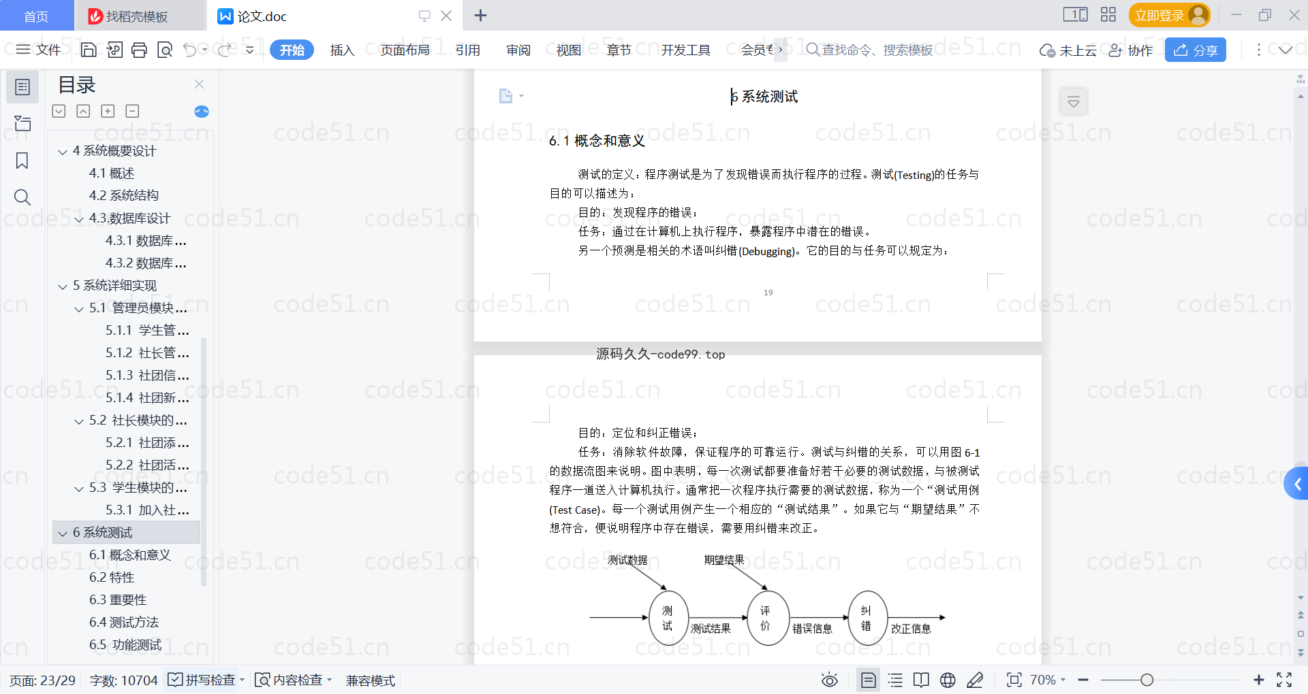This screenshot has height=694, width=1308.
Task: Click the 分享 share button
Action: [x=1196, y=50]
